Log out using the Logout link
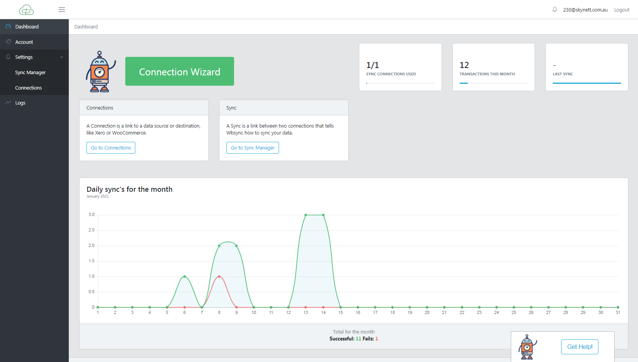This screenshot has height=362, width=638. [621, 10]
